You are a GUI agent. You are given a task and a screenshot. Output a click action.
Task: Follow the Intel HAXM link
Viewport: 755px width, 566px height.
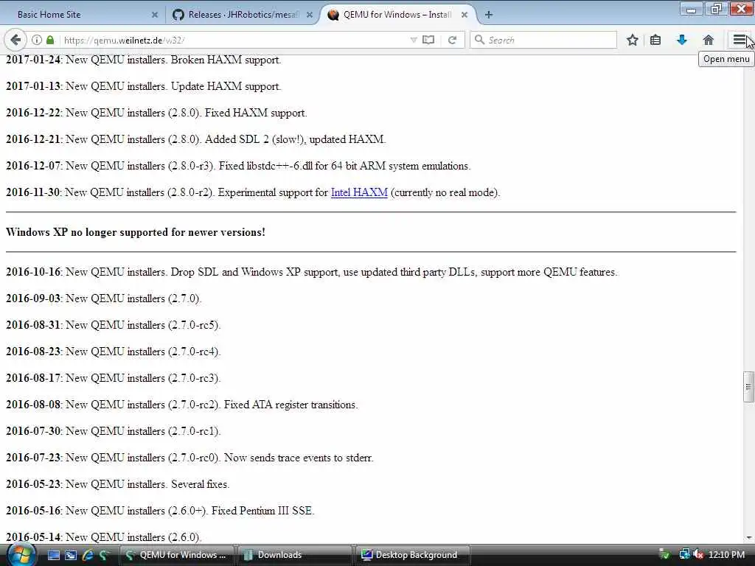[x=359, y=192]
